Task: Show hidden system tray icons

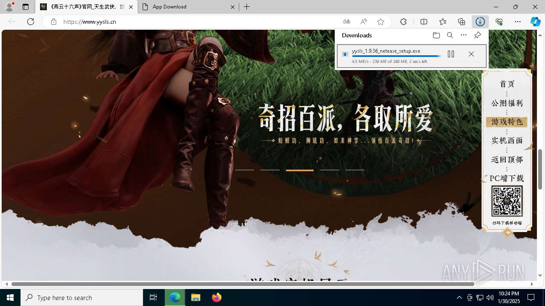Action: (x=459, y=297)
